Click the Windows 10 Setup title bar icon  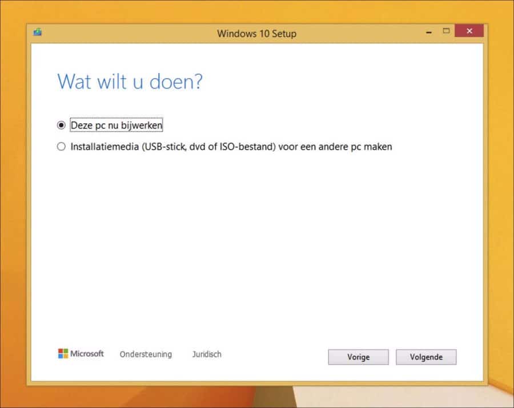point(37,32)
